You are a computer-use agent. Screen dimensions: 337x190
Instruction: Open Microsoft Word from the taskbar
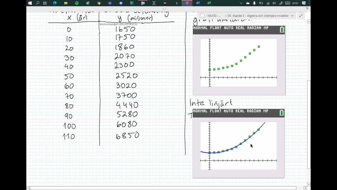(198, 3)
